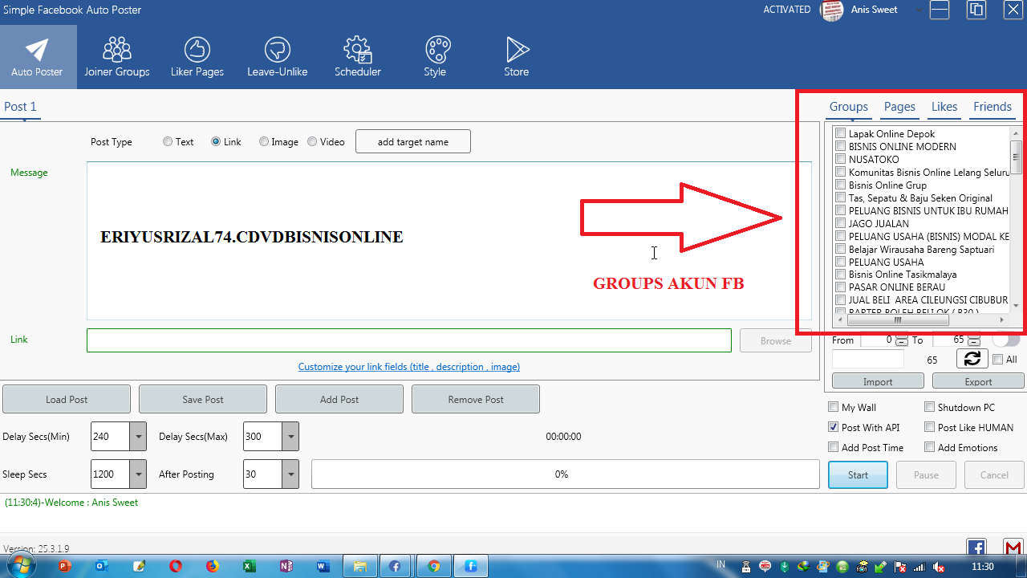Viewport: 1027px width, 578px height.
Task: Open OneNote from the taskbar
Action: [286, 566]
